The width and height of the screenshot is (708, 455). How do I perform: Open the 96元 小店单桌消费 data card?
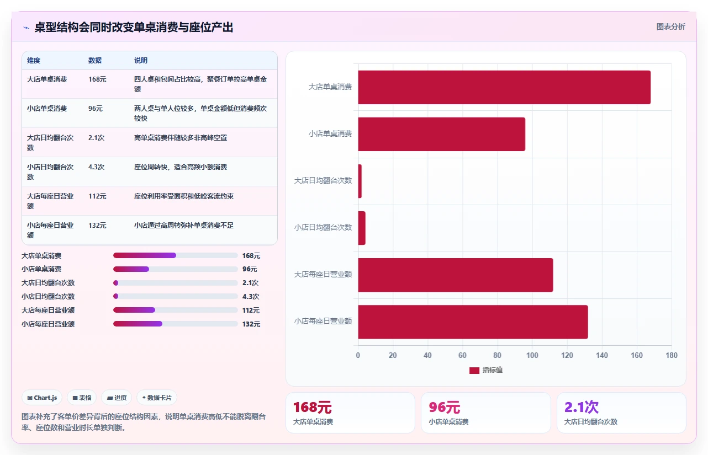pos(486,413)
